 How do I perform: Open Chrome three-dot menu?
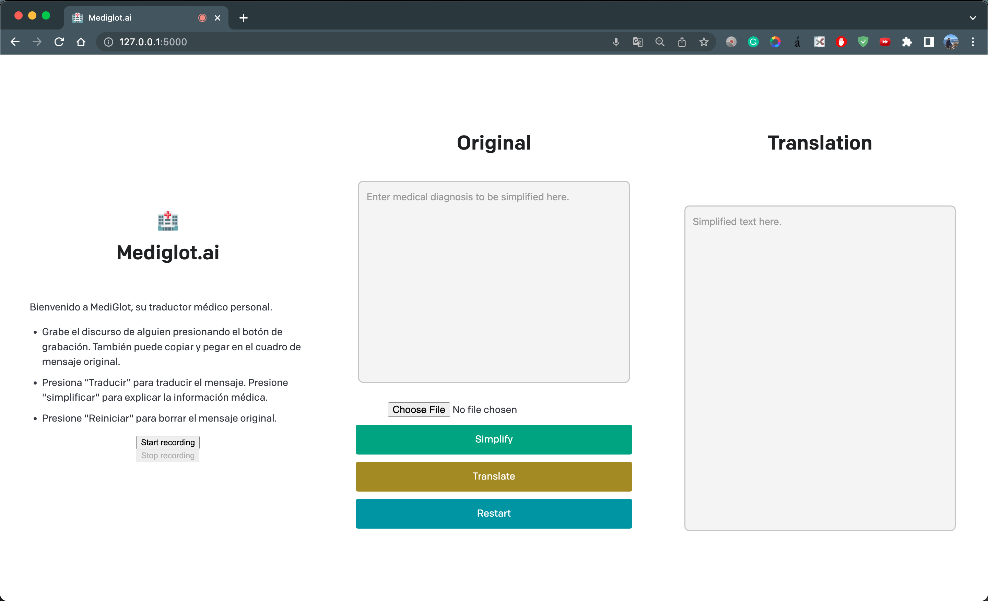coord(973,42)
